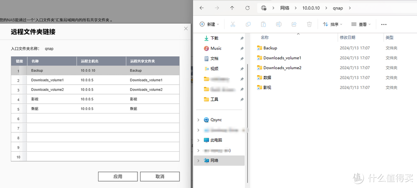
Task: Click the back navigation arrow
Action: click(202, 8)
